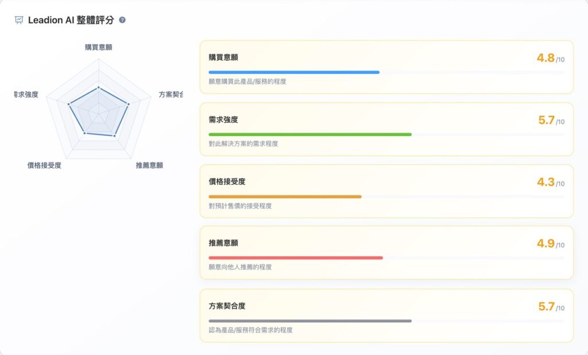Click the center point of the radar chart
Image resolution: width=588 pixels, height=355 pixels.
99,114
